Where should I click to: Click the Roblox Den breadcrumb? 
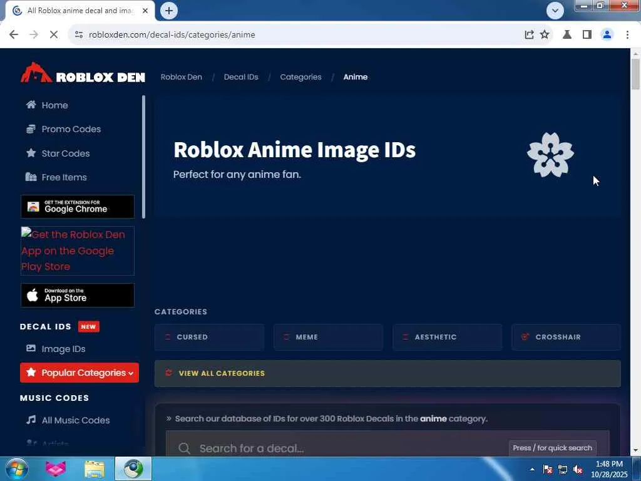click(181, 77)
